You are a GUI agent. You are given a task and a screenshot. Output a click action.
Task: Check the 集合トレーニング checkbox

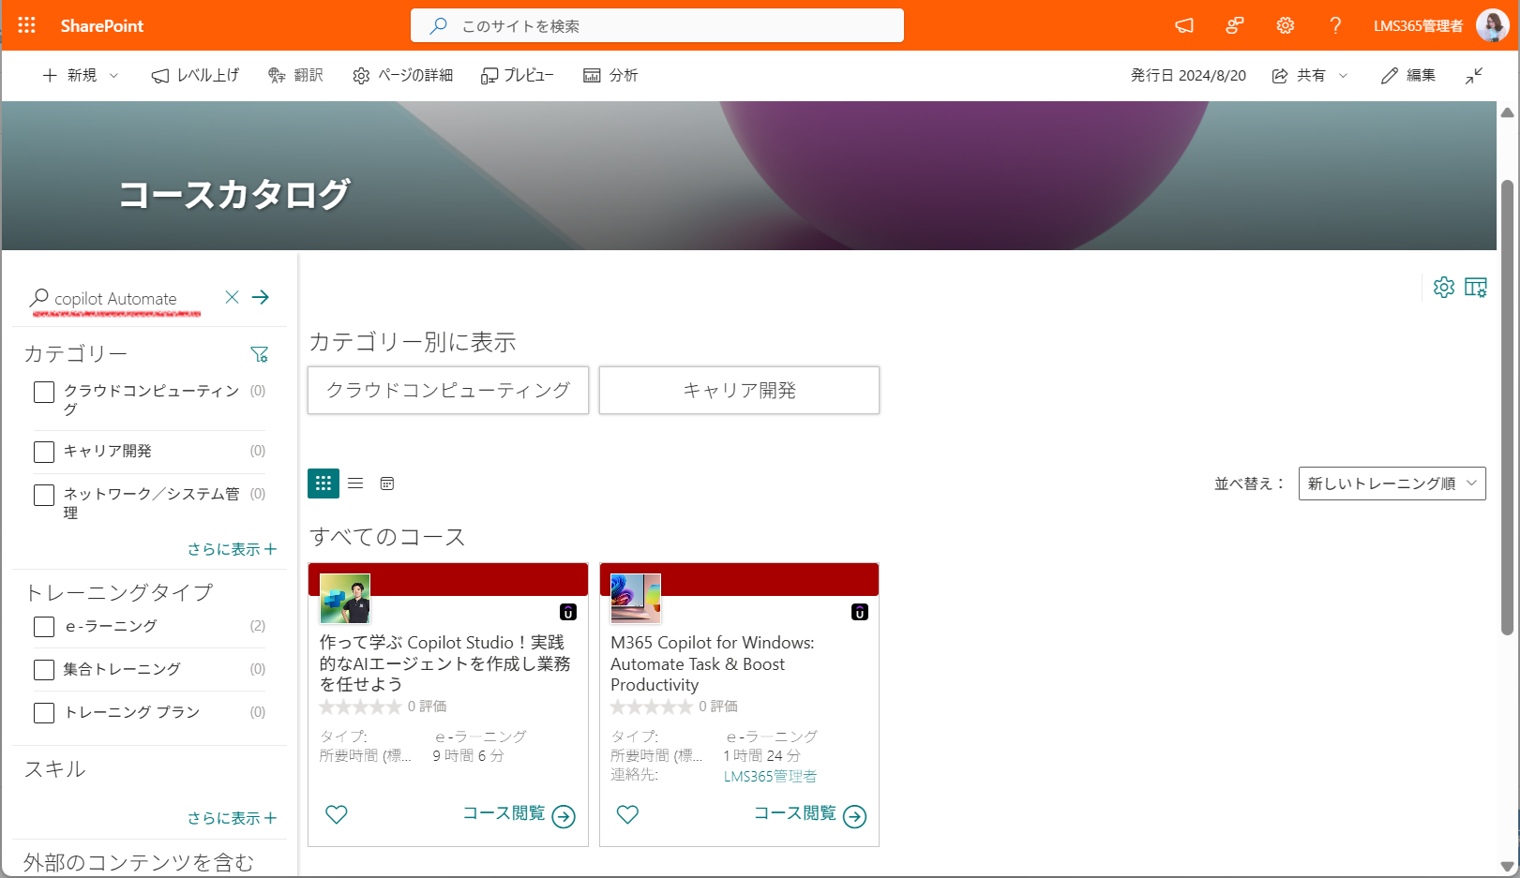coord(44,670)
